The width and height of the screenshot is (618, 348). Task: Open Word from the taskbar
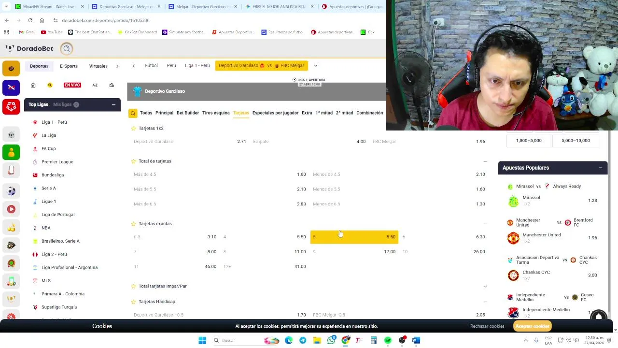coord(416,340)
